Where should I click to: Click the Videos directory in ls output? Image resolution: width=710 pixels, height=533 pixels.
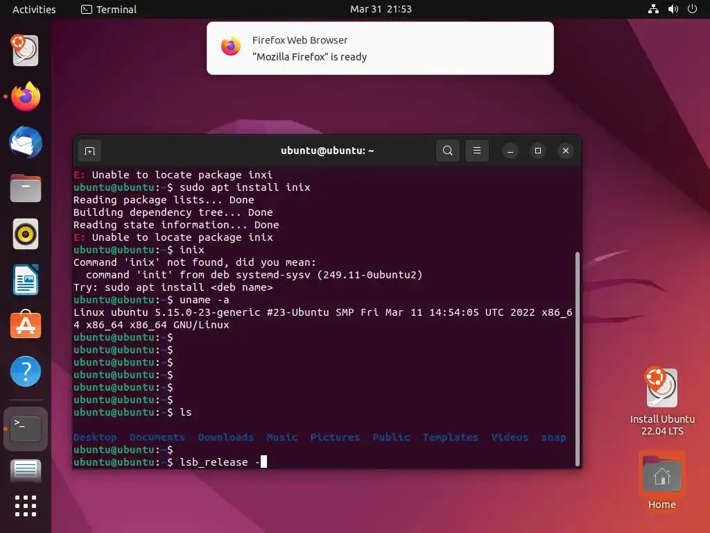click(510, 437)
